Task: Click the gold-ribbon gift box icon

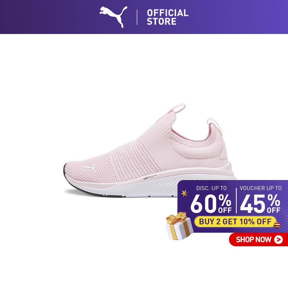Action: (x=179, y=226)
